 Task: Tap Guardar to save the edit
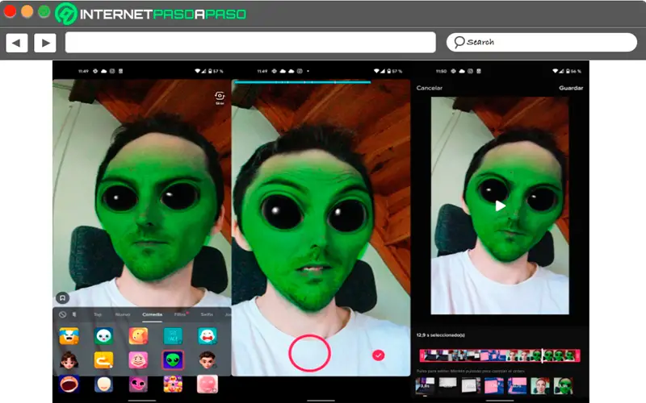tap(571, 88)
